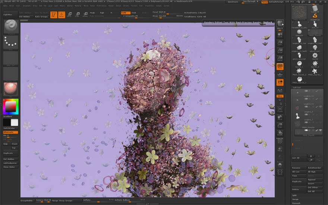The width and height of the screenshot is (328, 205).
Task: Click the Solo mode icon
Action: pos(280,165)
